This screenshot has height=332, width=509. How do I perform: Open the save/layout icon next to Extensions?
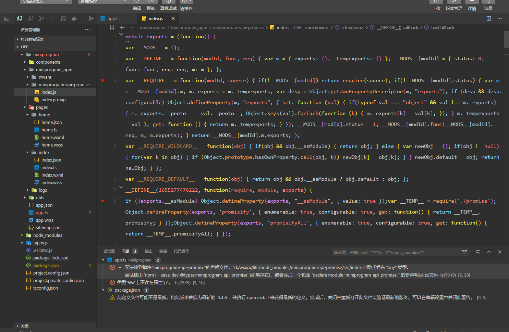63,18
